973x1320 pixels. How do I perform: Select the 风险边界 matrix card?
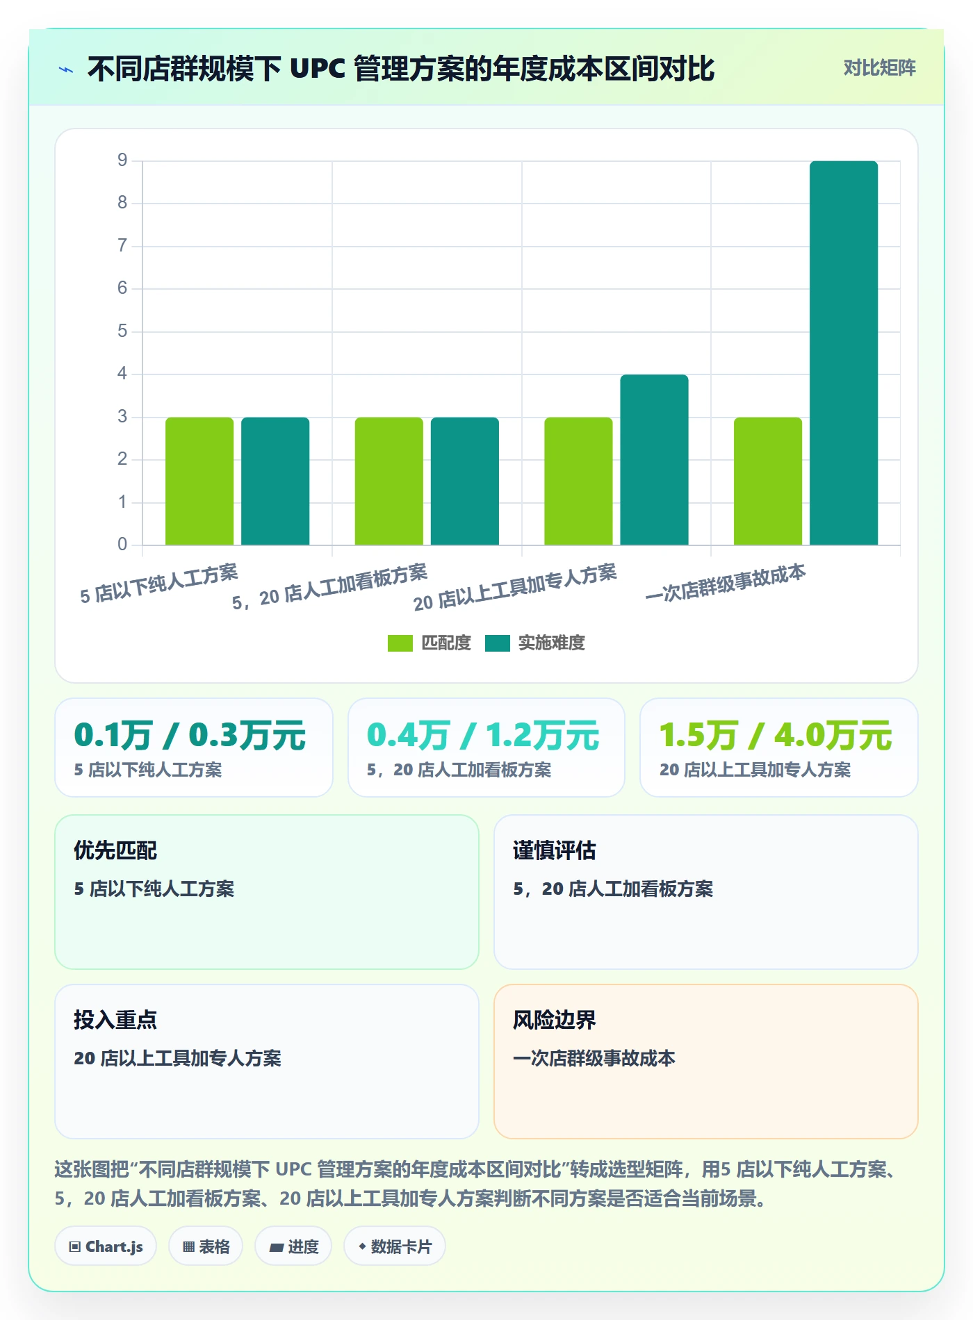click(706, 1062)
